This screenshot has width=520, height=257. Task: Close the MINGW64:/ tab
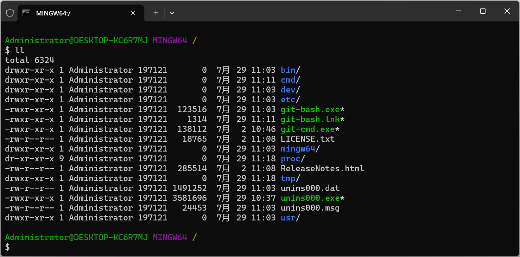coord(133,13)
